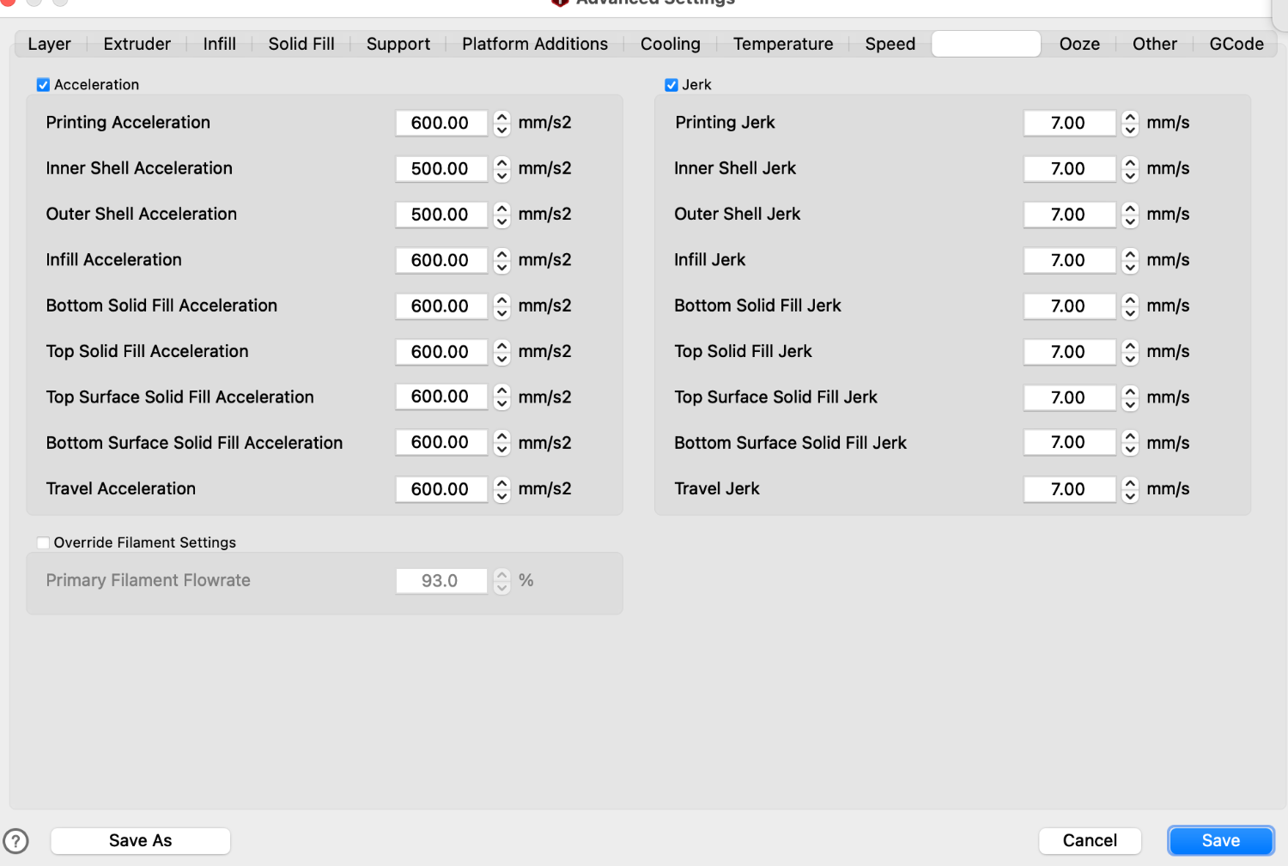Enable Override Filament Settings checkbox

43,542
